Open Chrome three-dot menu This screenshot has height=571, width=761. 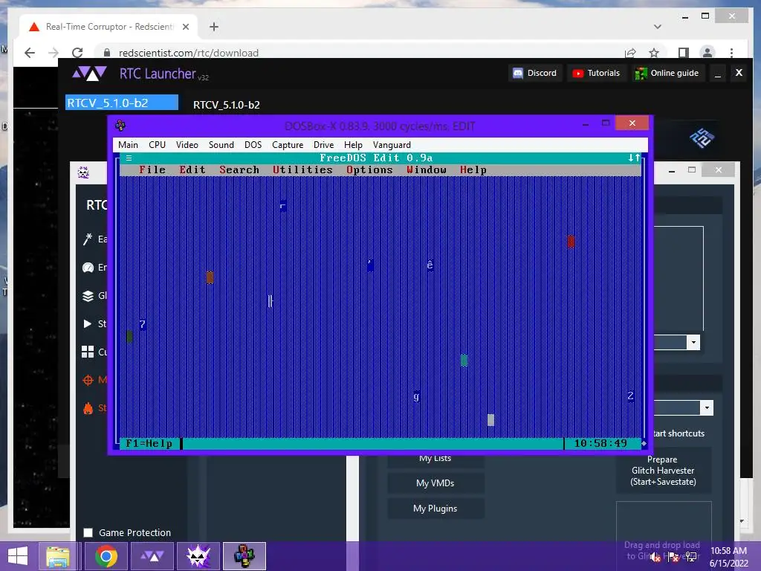coord(731,53)
